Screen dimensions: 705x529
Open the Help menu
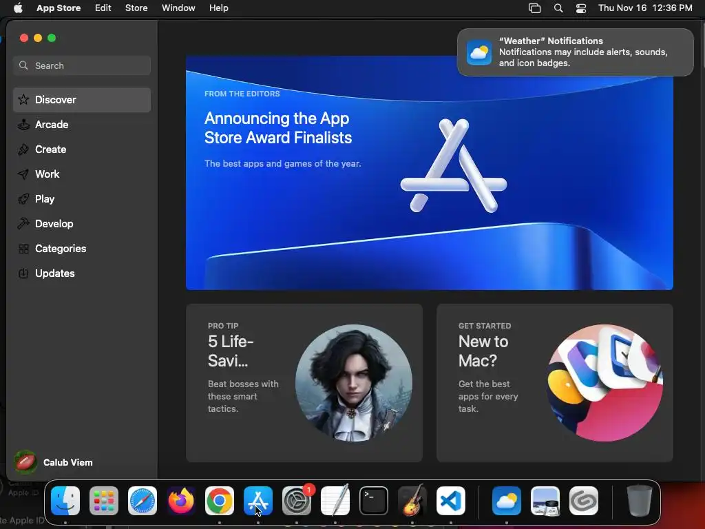point(218,8)
